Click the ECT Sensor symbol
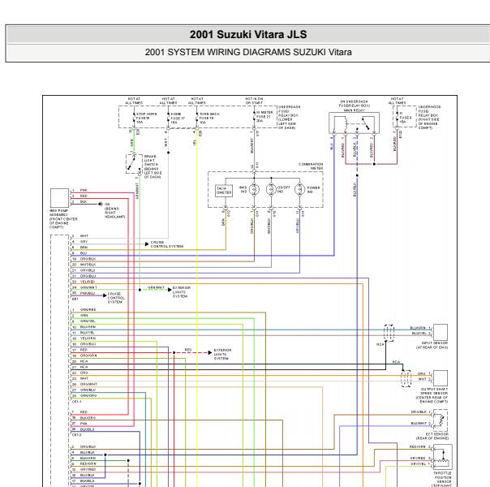 point(441,420)
